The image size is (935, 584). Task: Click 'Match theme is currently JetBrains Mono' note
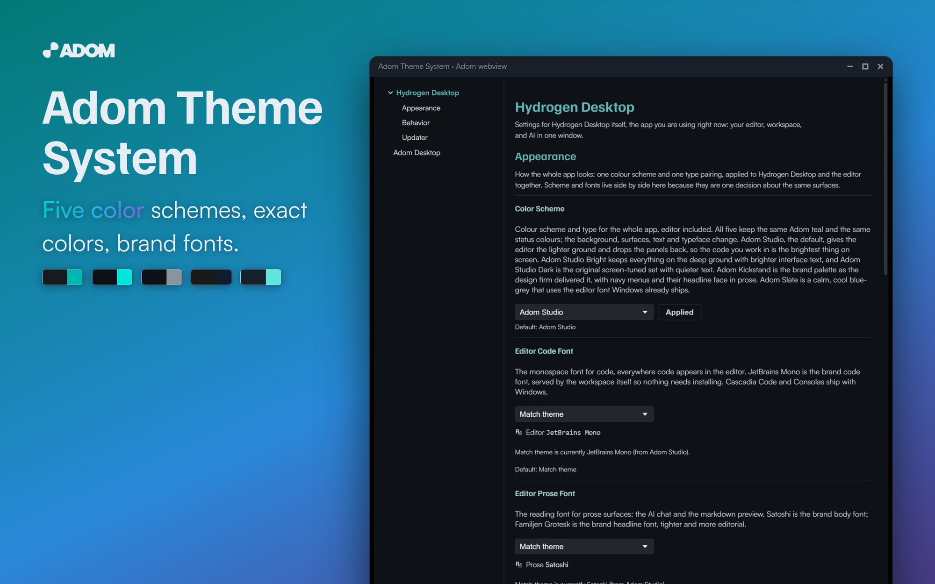(602, 452)
